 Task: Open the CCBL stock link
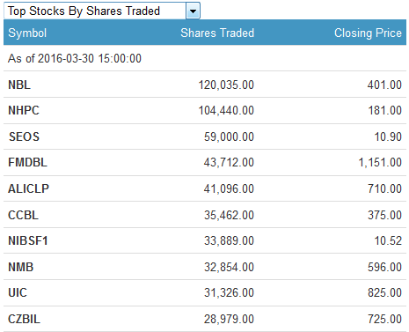click(23, 215)
